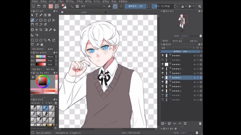Open the brush preset chooser grid icon
Image resolution: width=241 pixels, height=135 pixels.
77,6
